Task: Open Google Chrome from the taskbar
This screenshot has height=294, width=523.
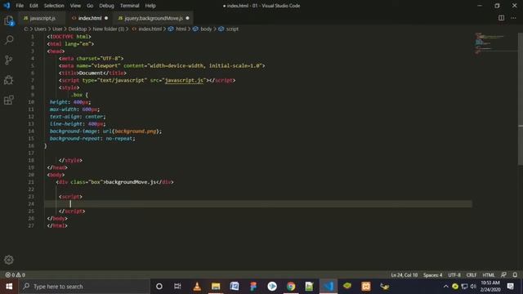Action: pos(291,287)
